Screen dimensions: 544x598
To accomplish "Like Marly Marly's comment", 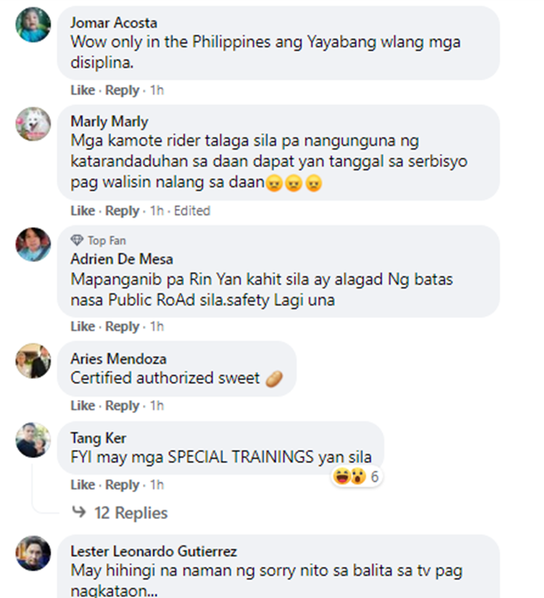I will tap(83, 210).
